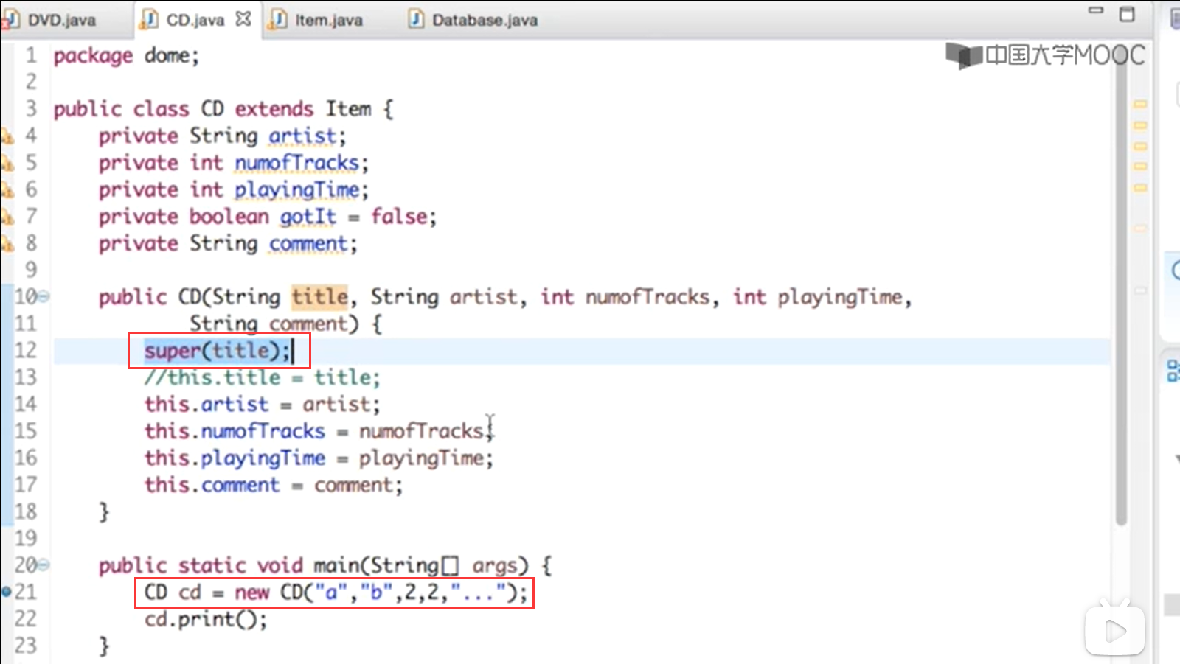Screen dimensions: 1180x664
Task: Minimize the editor view
Action: pos(1096,11)
